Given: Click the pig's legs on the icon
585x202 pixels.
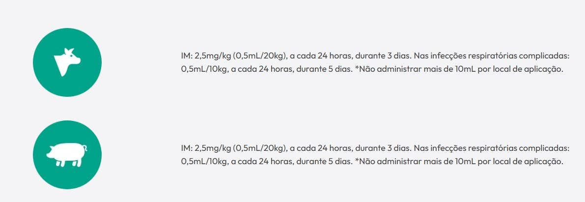Looking at the screenshot, I should pos(67,163).
